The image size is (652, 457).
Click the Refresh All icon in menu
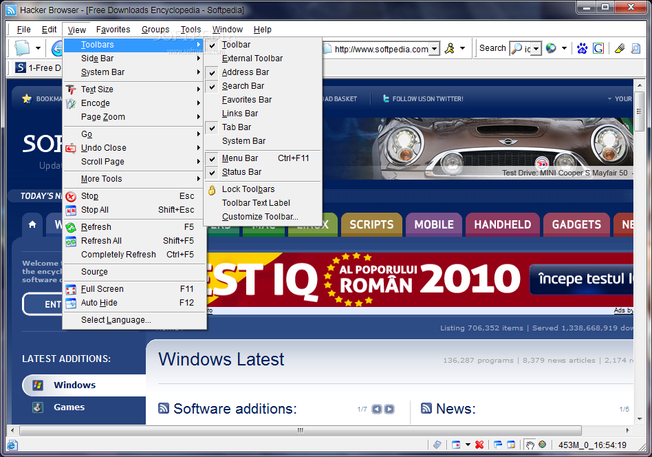click(71, 242)
